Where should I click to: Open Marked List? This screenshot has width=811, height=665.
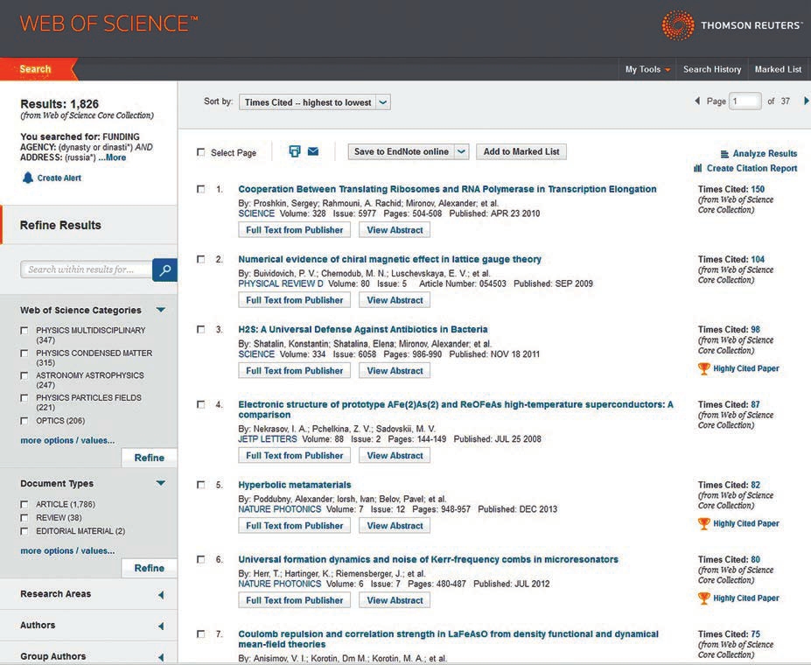(778, 69)
